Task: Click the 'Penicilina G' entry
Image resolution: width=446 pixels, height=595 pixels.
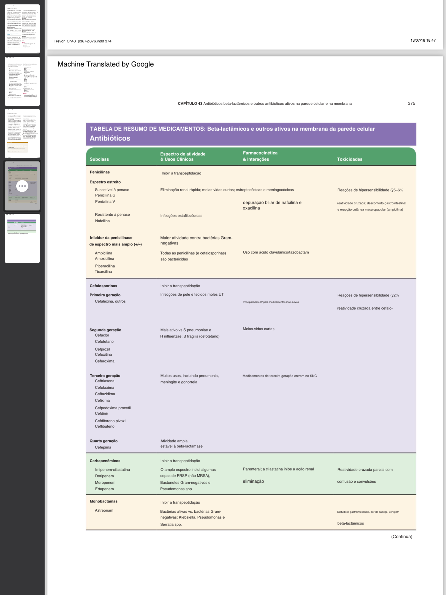Action: tap(105, 195)
